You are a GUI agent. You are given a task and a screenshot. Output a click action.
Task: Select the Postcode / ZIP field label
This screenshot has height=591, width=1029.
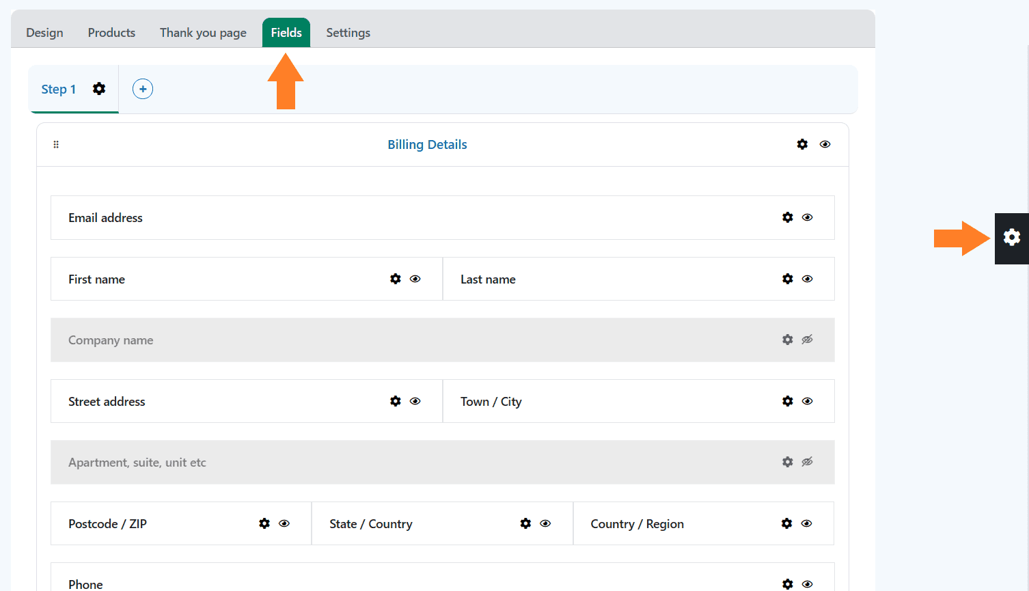pos(107,524)
